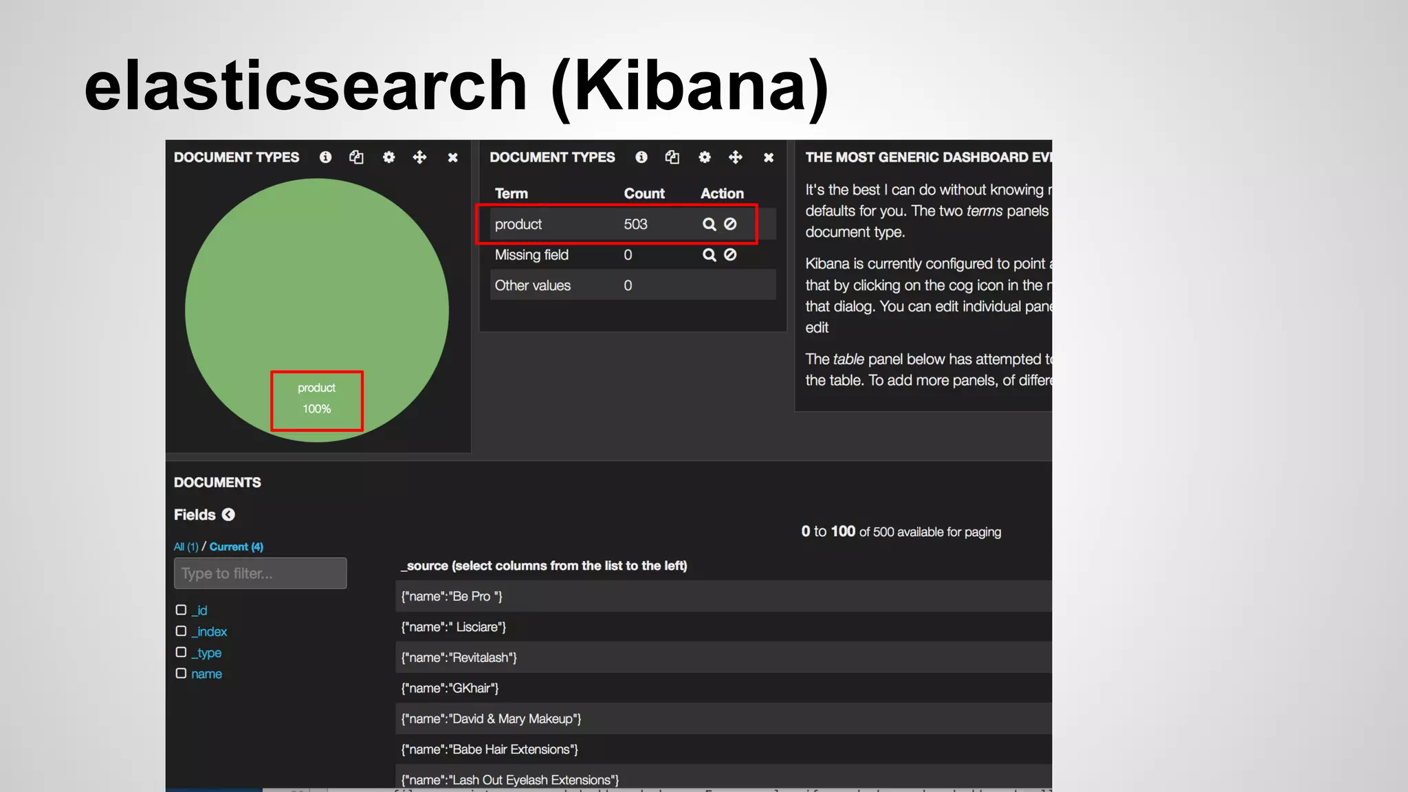Filter on product term with magnifier icon
The image size is (1408, 792).
(x=709, y=224)
